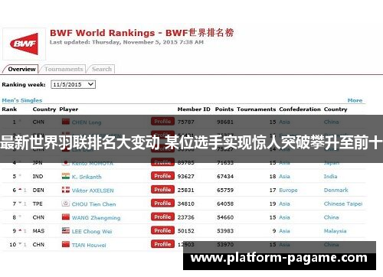Open Denmark country link
The width and height of the screenshot is (383, 277).
336,190
